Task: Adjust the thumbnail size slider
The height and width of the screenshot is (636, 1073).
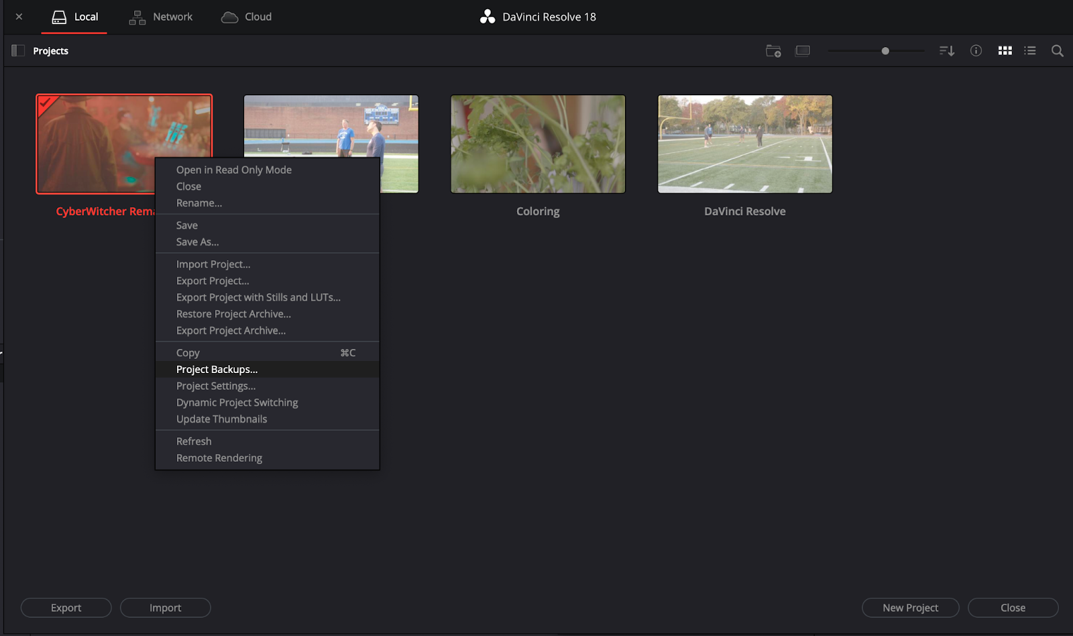Action: [x=885, y=50]
